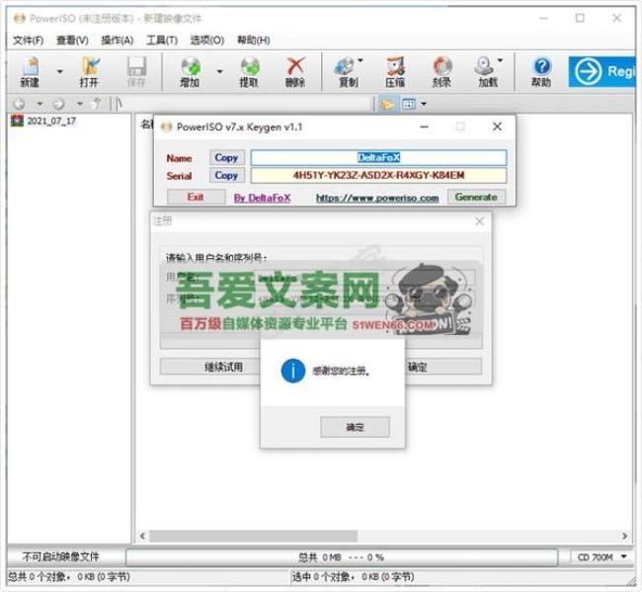Toggle the folder tree view button
The height and width of the screenshot is (592, 642).
[x=387, y=104]
